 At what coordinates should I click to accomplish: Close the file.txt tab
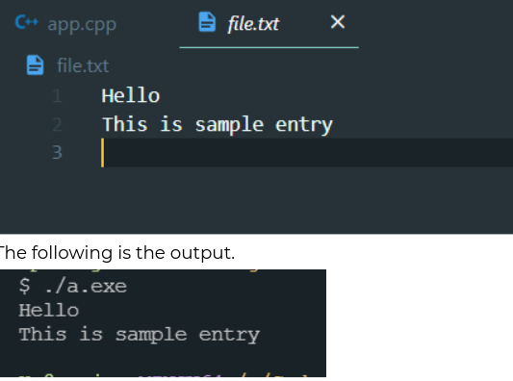(338, 22)
